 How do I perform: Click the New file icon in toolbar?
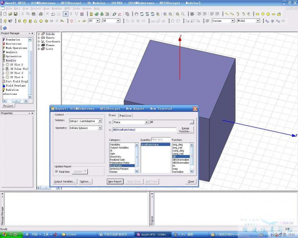point(4,14)
